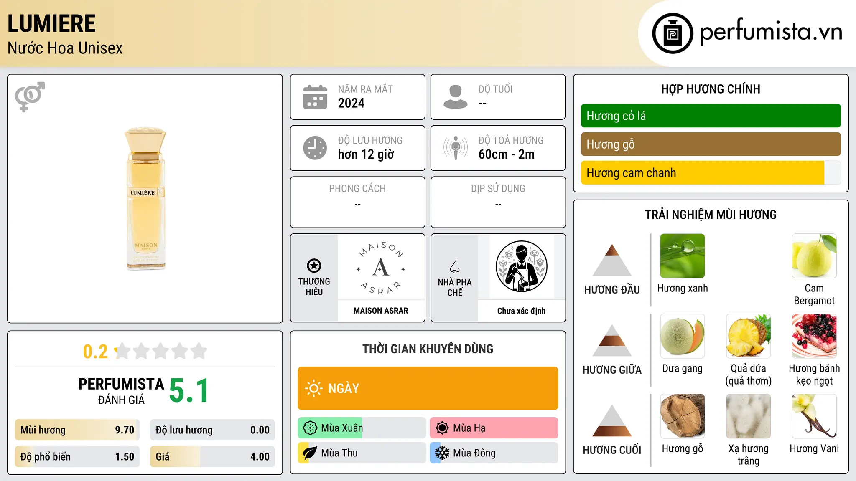The height and width of the screenshot is (481, 856).
Task: Click the Mùi hương 9.70 score bar
Action: tap(77, 430)
